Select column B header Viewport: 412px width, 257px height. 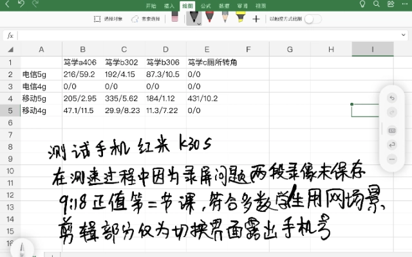[x=83, y=49]
